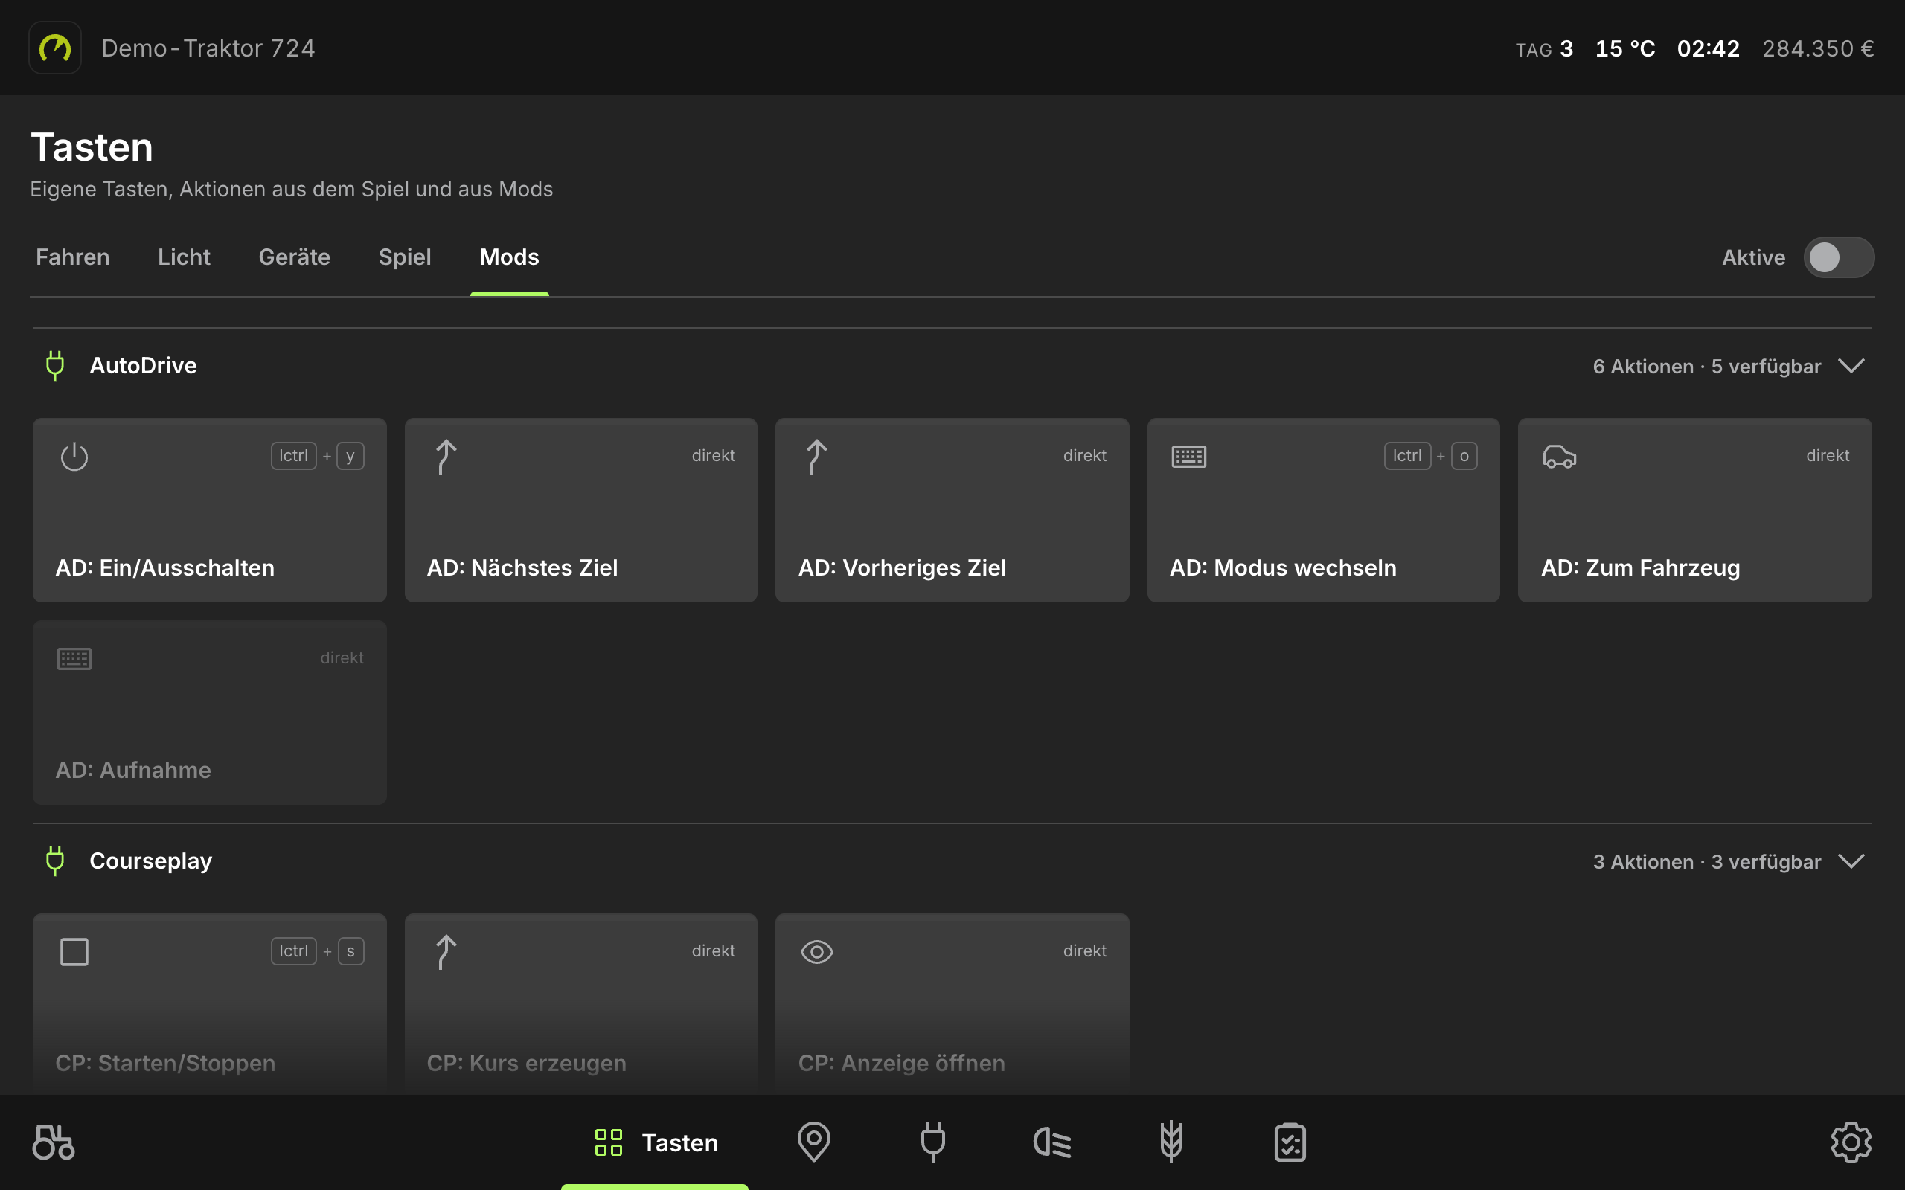
Task: Open the tractor vehicle view in bottom bar
Action: click(x=54, y=1142)
